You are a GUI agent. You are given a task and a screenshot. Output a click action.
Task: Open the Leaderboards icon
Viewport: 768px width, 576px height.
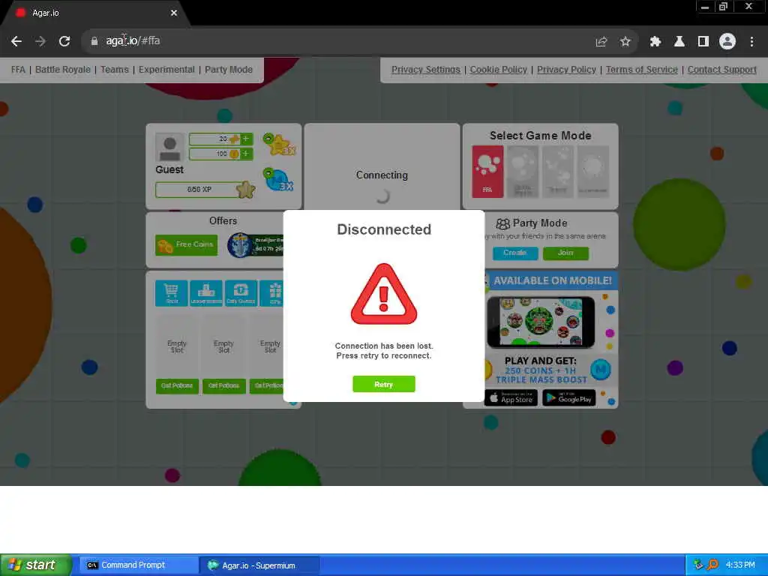(206, 293)
